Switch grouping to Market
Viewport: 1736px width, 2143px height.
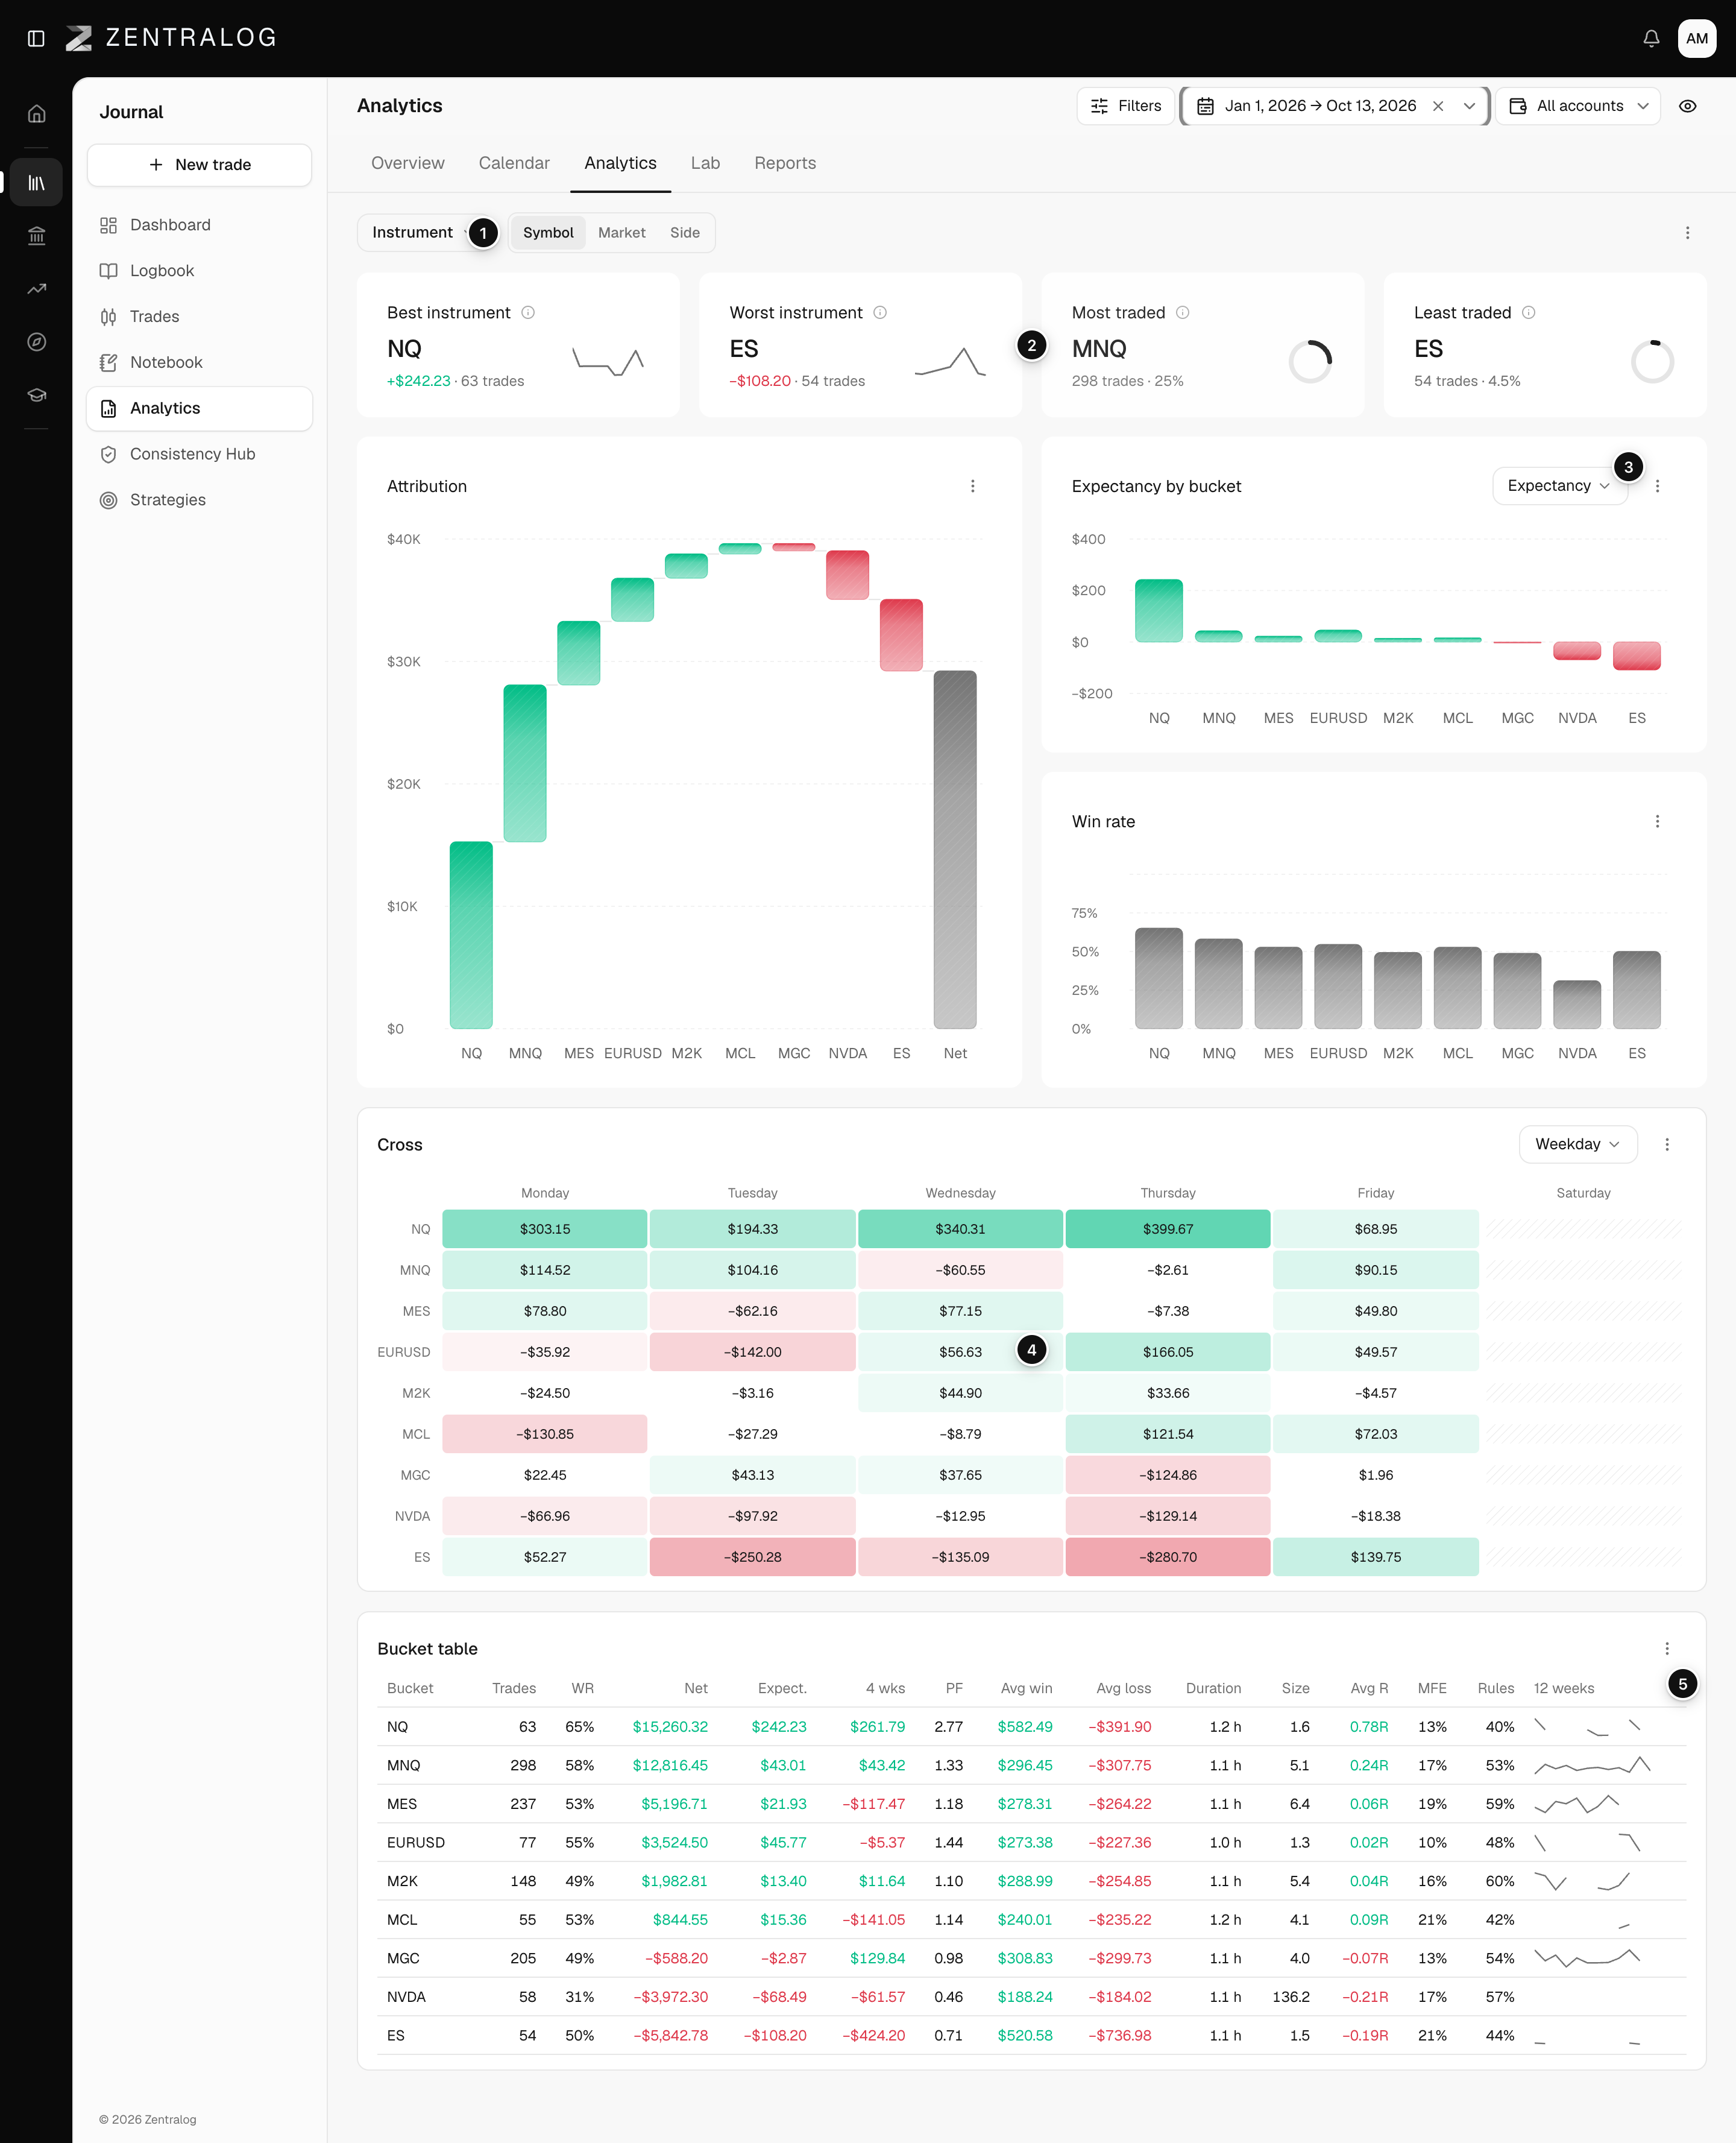point(621,232)
